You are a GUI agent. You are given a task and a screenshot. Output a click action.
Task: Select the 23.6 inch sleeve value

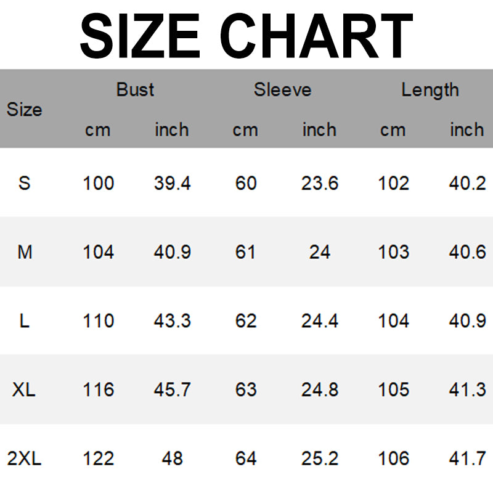click(x=319, y=183)
